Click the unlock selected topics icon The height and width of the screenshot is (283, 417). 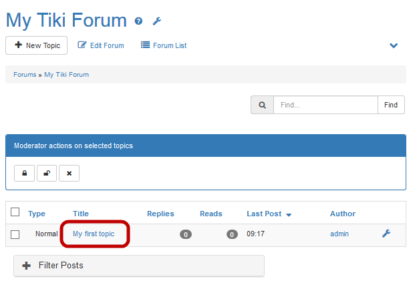(x=47, y=174)
